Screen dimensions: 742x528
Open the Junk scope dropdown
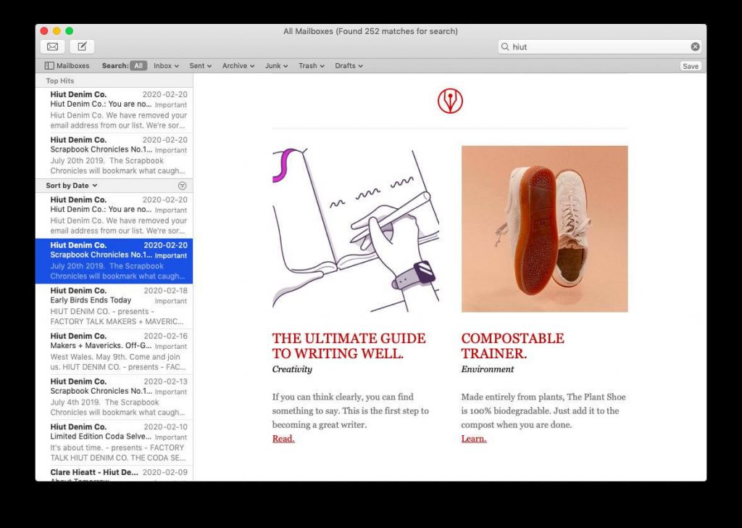pyautogui.click(x=276, y=66)
